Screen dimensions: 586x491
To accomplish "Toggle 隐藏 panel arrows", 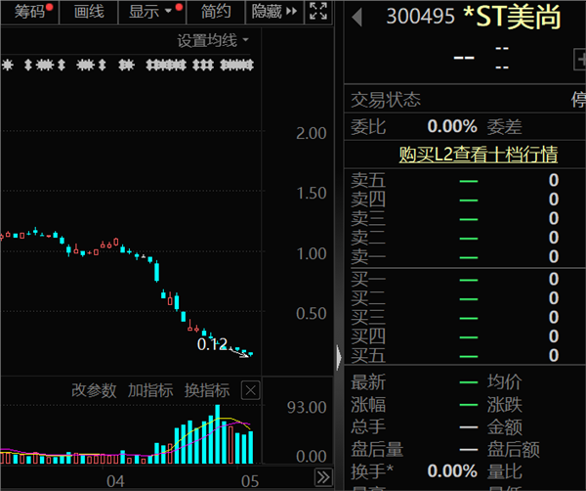I will pos(274,12).
